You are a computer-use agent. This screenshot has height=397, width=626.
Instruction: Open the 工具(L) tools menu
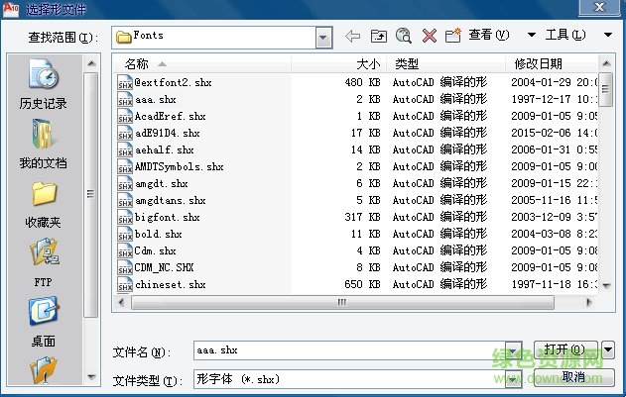coord(565,35)
